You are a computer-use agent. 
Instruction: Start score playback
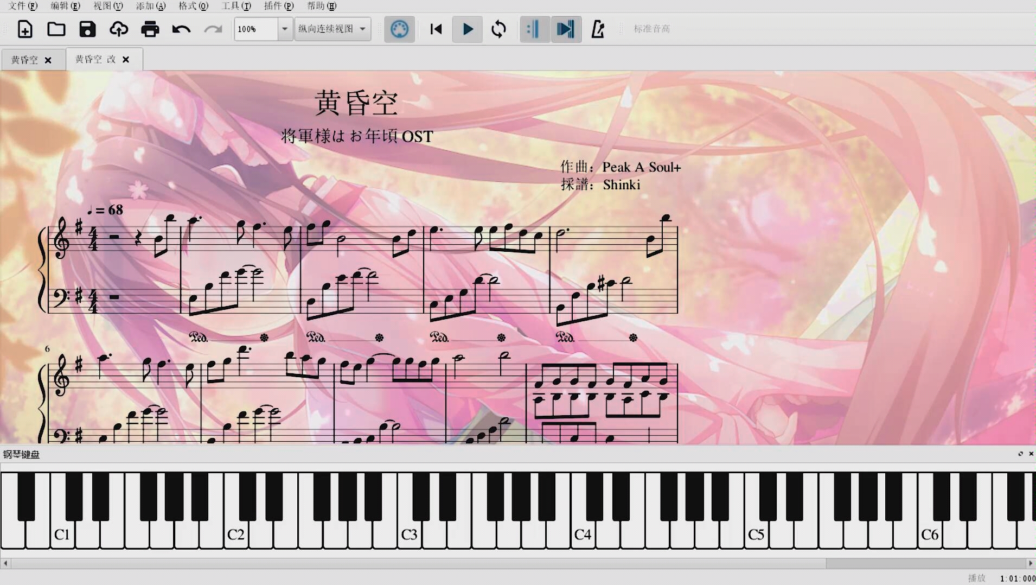(x=468, y=29)
